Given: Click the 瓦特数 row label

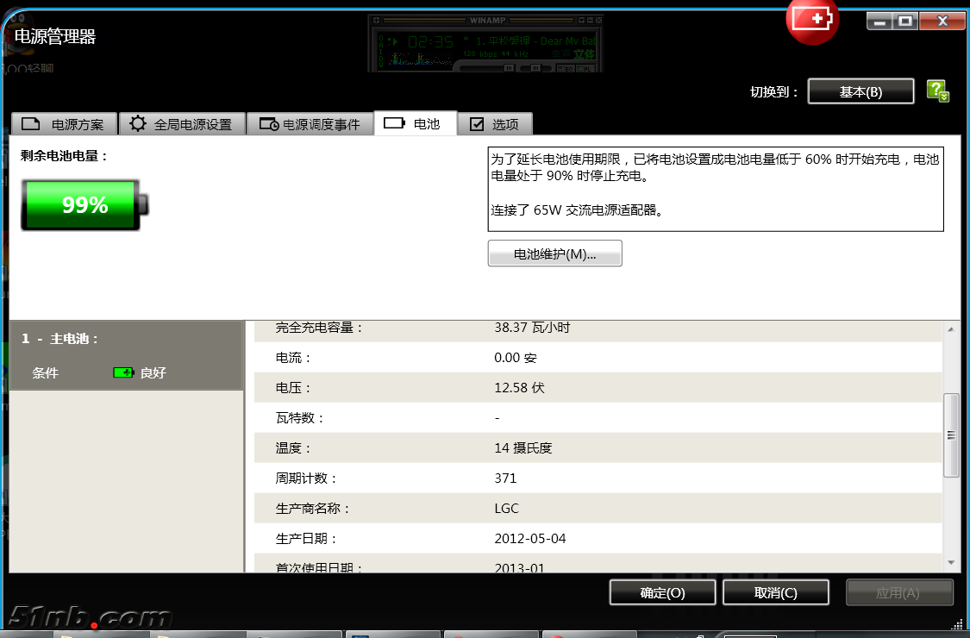Looking at the screenshot, I should 300,417.
